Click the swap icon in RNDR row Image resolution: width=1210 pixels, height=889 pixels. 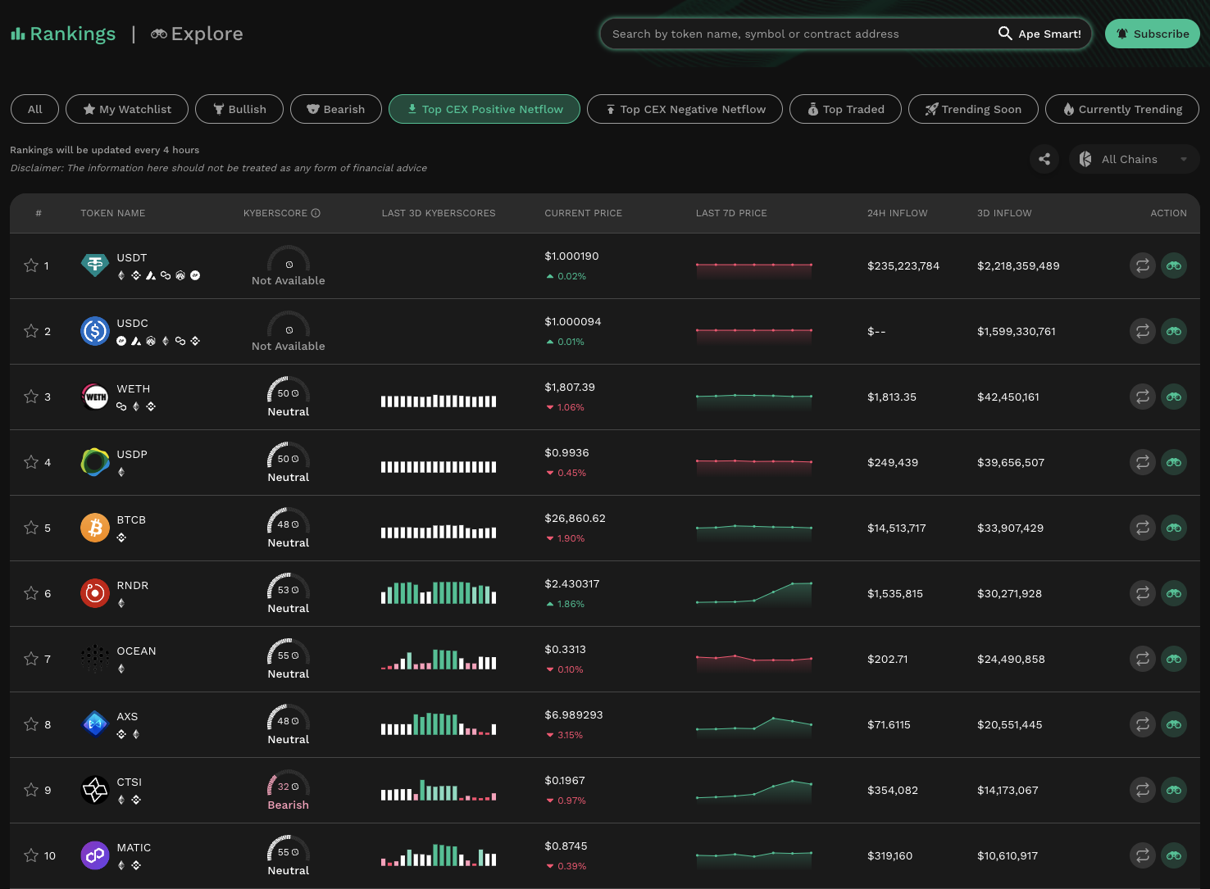pos(1142,593)
